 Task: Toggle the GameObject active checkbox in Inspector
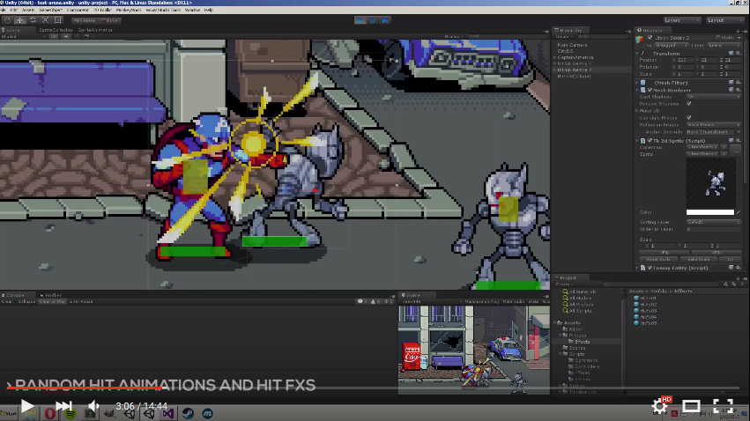coord(650,38)
